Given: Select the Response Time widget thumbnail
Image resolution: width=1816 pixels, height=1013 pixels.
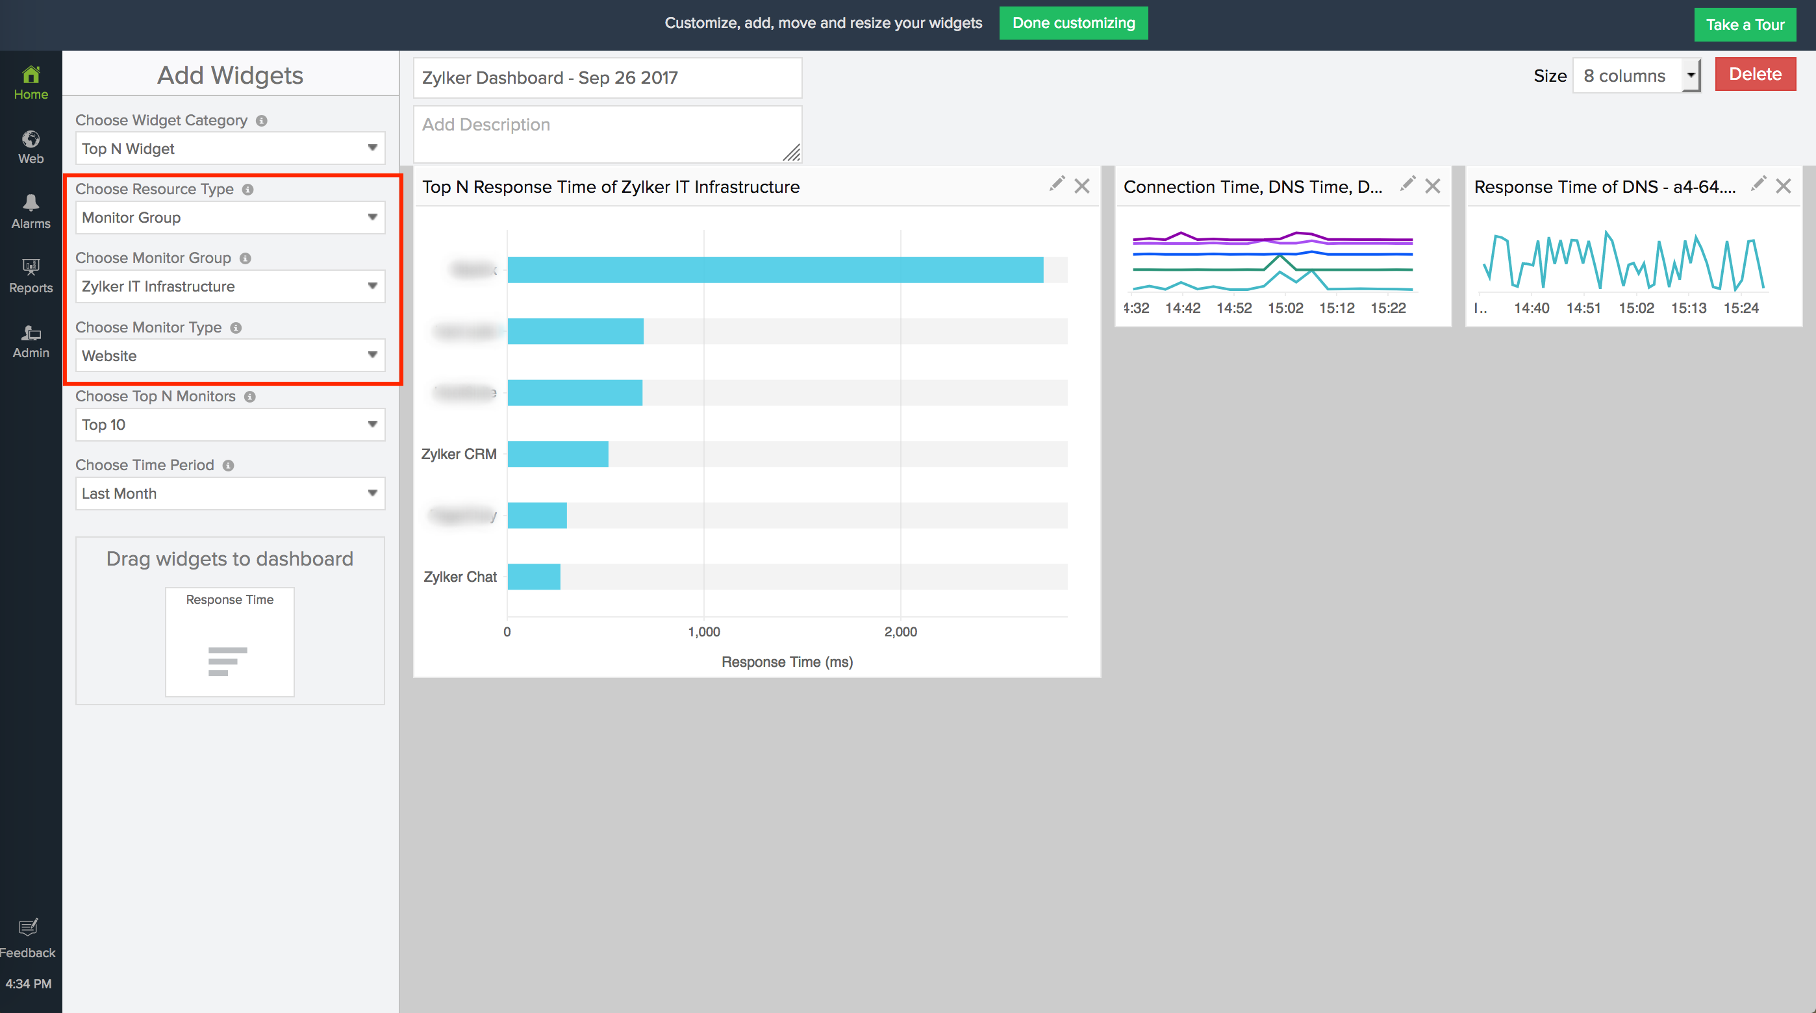Looking at the screenshot, I should (230, 641).
